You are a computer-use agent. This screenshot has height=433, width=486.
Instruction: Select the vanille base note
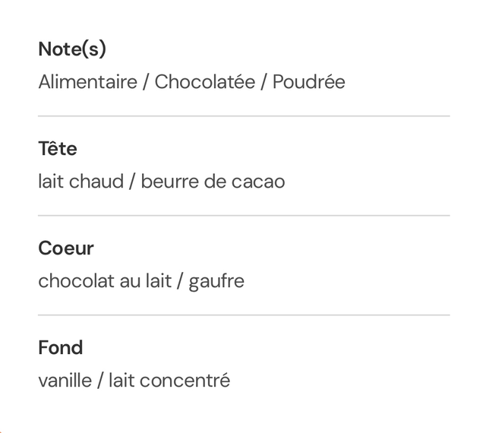pos(65,381)
